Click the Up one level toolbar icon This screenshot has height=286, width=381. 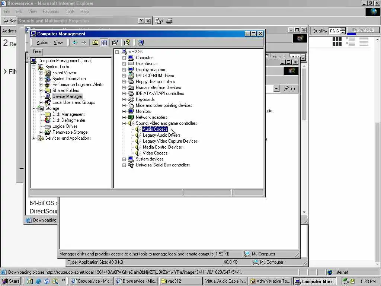[95, 42]
